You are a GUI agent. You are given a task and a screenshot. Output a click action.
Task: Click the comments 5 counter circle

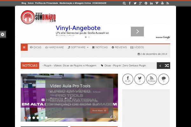coord(164,79)
